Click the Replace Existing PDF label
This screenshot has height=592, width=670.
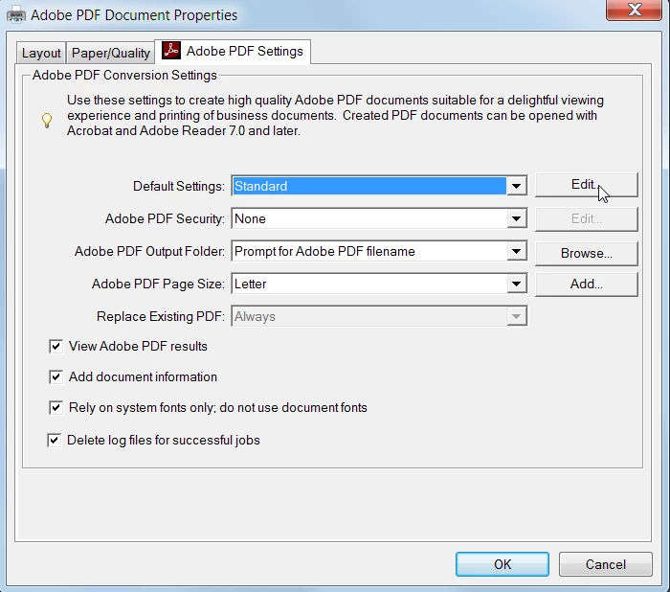[x=161, y=316]
